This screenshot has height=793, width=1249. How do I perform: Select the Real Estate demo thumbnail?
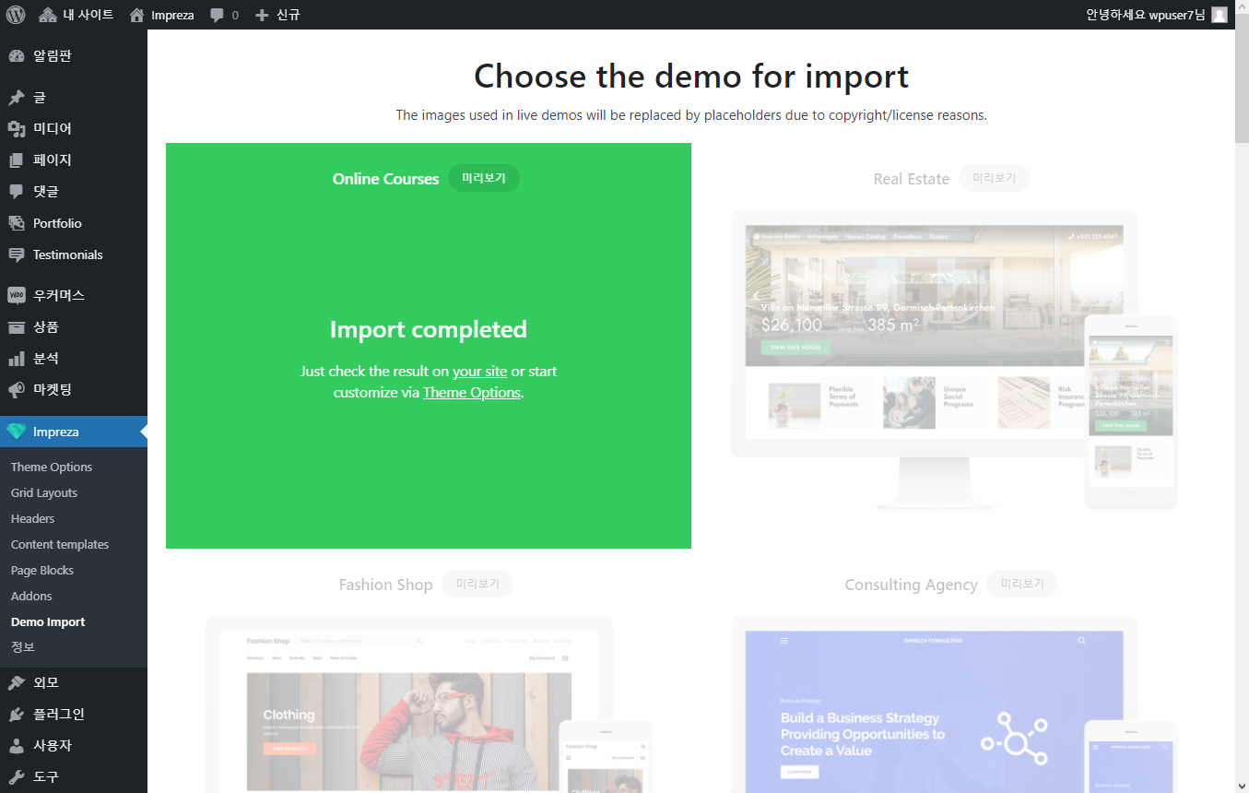[x=954, y=360]
